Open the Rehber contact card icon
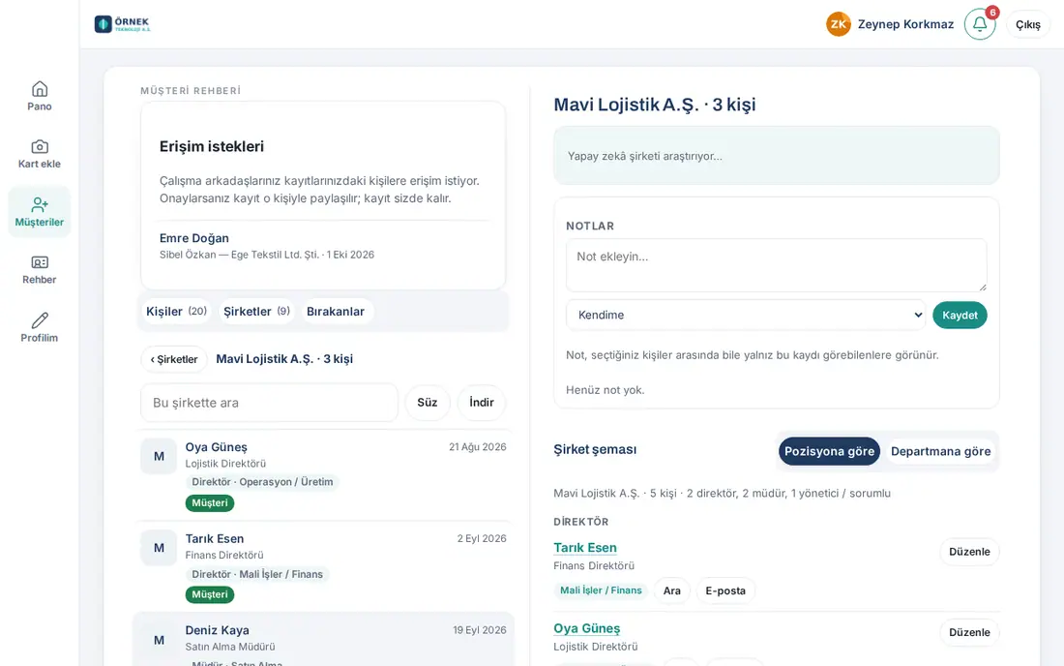 click(x=40, y=262)
